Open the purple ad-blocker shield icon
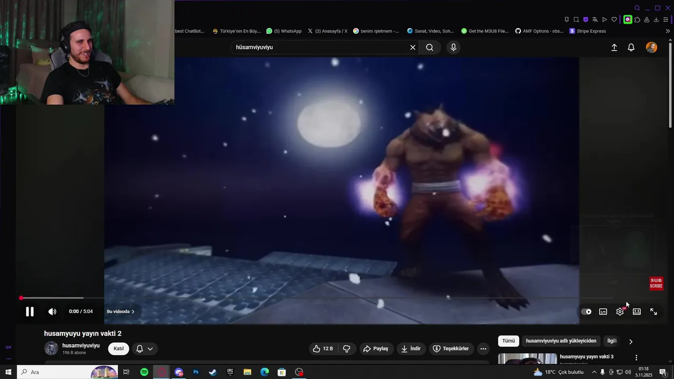This screenshot has width=674, height=379. point(586,19)
